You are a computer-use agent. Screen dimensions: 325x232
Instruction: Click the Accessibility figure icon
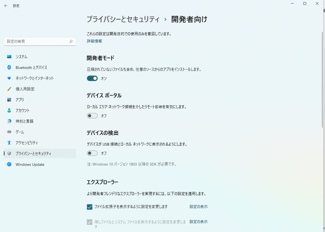9,143
